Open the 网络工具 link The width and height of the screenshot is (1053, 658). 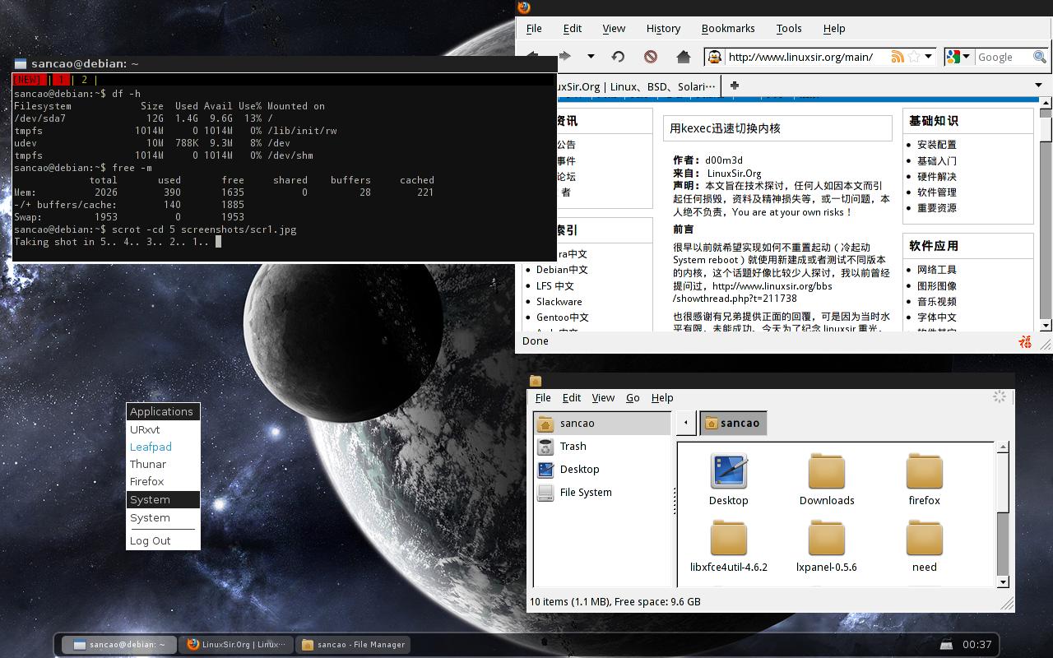[x=937, y=270]
